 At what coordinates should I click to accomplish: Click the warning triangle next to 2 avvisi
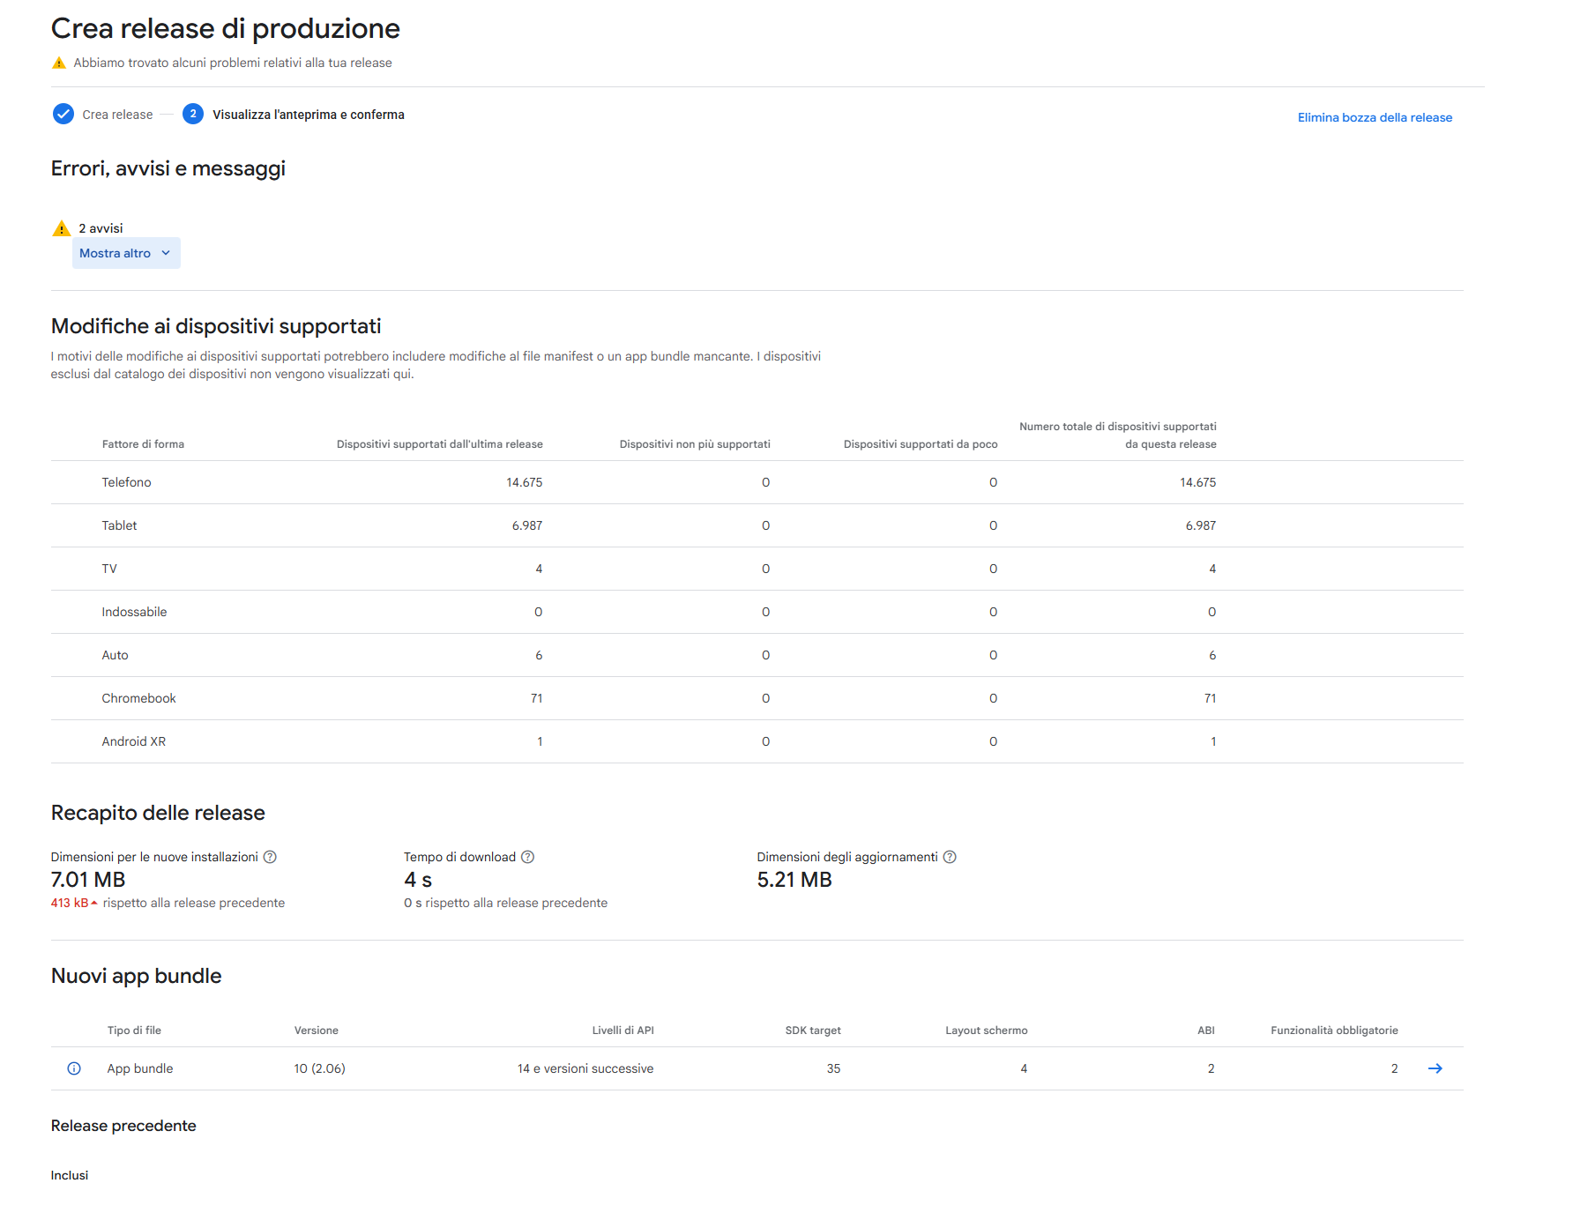pos(61,228)
